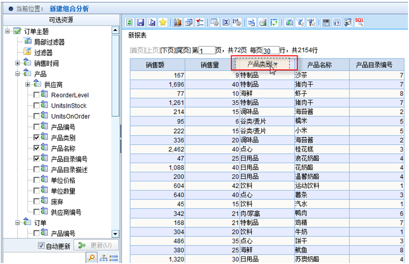This screenshot has height=264, width=409.
Task: Click the funnel with cursor icon
Action: (x=300, y=22)
